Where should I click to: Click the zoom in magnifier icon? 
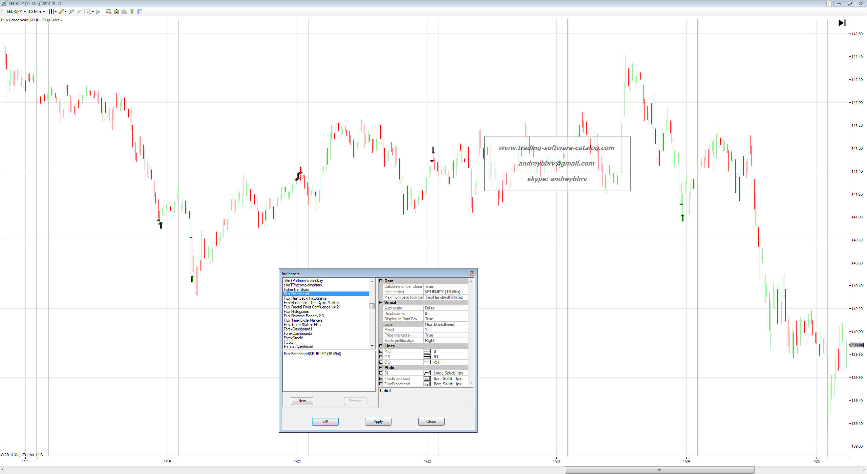(71, 12)
